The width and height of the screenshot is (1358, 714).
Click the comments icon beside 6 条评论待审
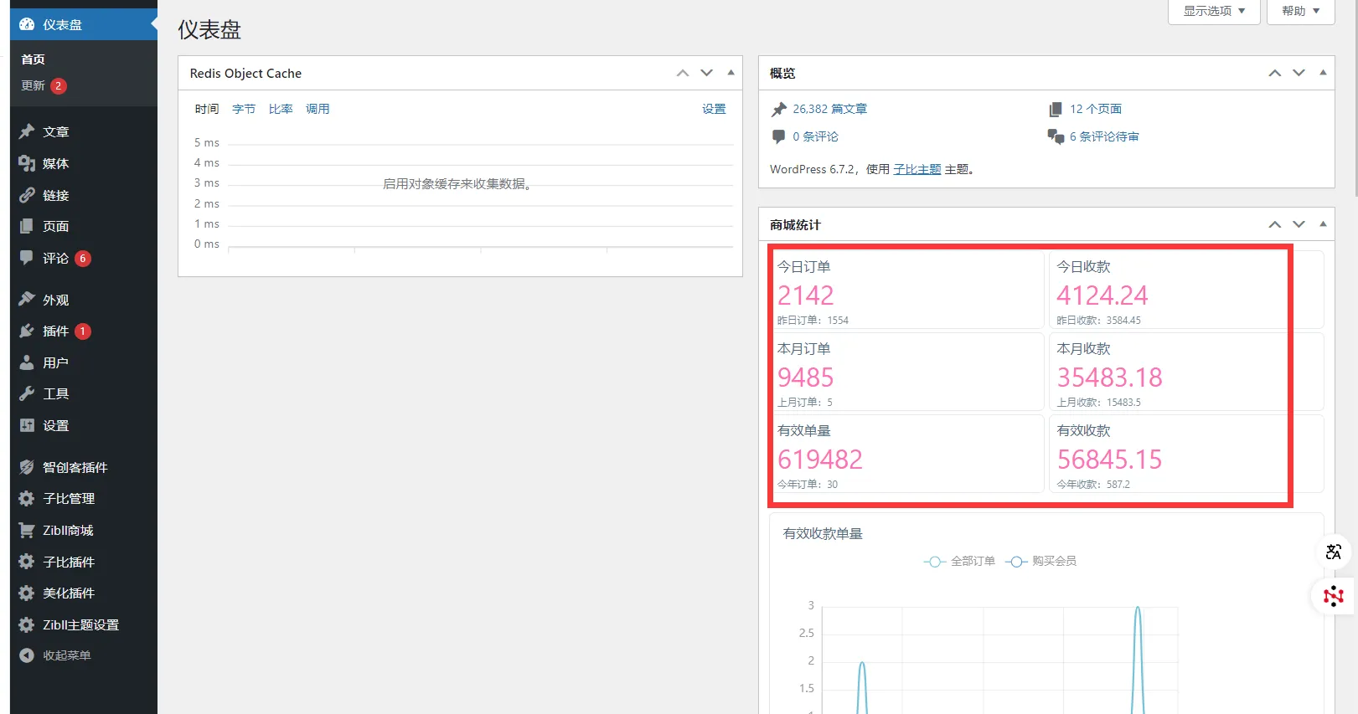pyautogui.click(x=1056, y=136)
